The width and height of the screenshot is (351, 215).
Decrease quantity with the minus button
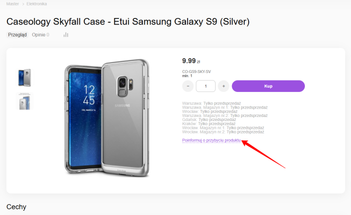(188, 86)
